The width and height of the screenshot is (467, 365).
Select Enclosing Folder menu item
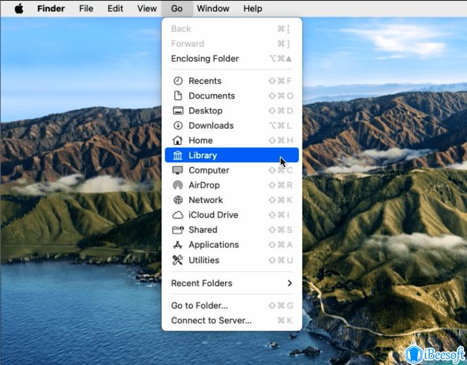click(x=205, y=58)
